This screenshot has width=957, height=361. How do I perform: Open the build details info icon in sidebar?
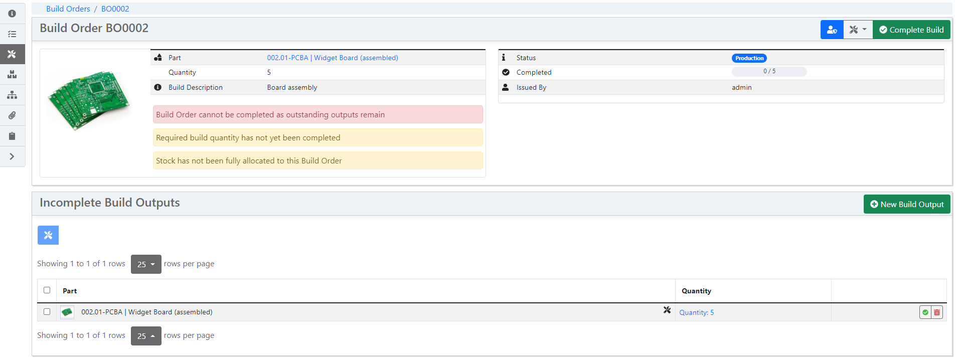click(x=12, y=14)
